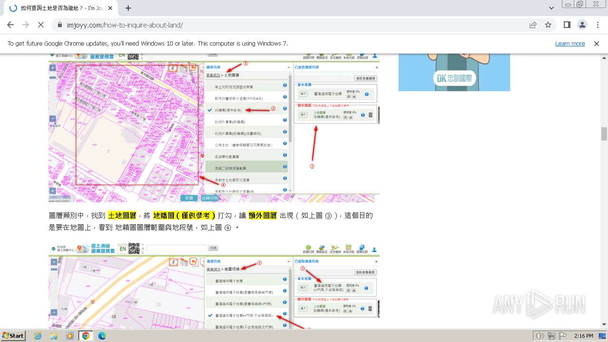This screenshot has height=342, width=608.
Task: Open the Chrome profile menu
Action: click(x=582, y=25)
